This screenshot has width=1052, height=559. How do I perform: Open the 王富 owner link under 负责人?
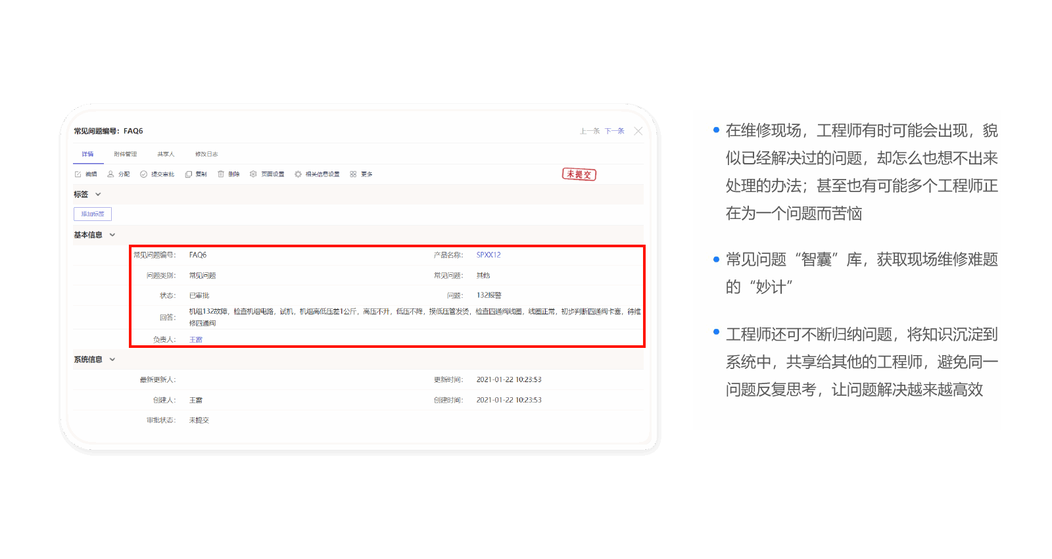(196, 340)
